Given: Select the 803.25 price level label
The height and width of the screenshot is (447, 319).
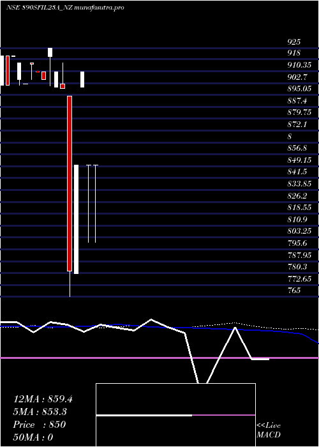Looking at the screenshot, I should [299, 231].
